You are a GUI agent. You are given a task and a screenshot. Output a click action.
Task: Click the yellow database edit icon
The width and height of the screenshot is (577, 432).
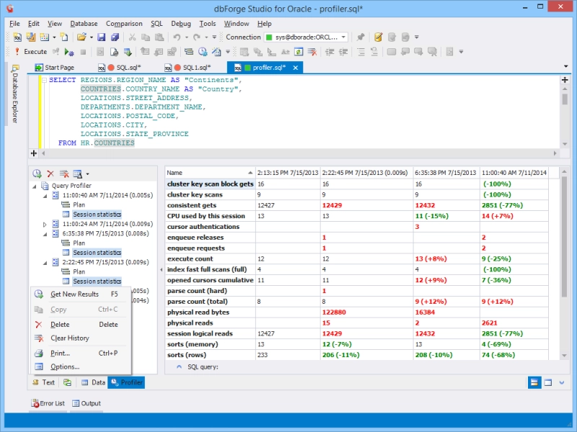pos(378,37)
